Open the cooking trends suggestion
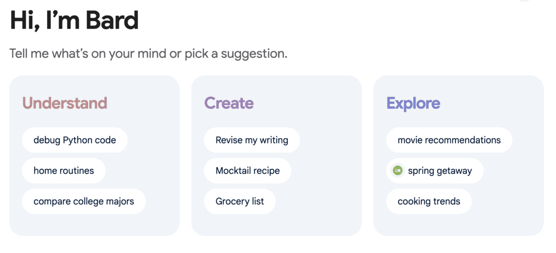The height and width of the screenshot is (253, 556). coord(429,201)
